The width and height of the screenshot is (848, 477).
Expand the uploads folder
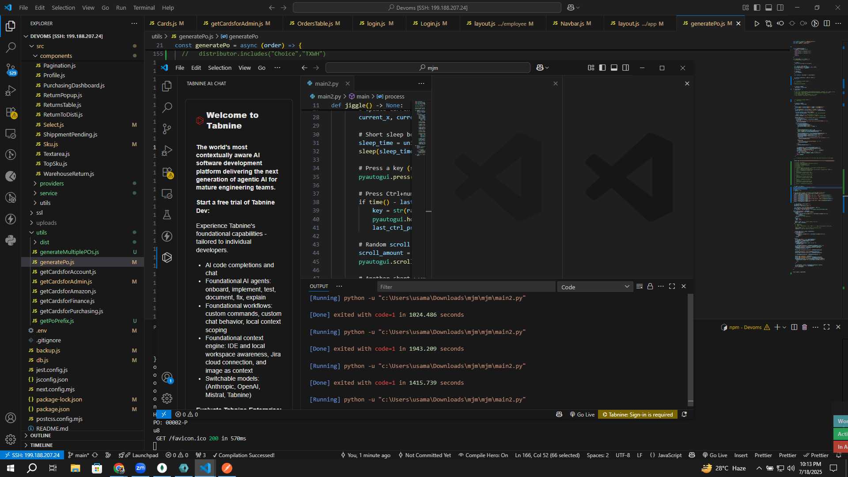pyautogui.click(x=46, y=223)
